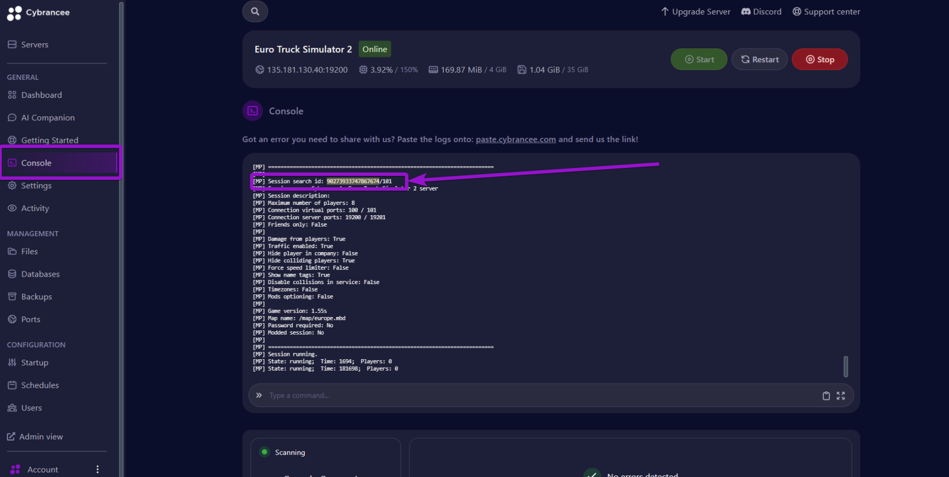Viewport: 949px width, 477px height.
Task: Click the Users group icon
Action: 12,408
